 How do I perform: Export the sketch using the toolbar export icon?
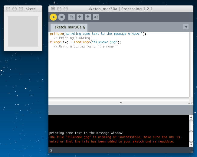pos(96,17)
